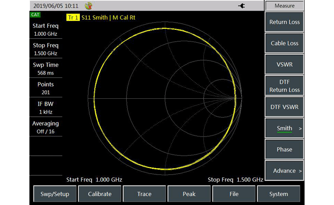Open the Measure menu header

pos(284,6)
